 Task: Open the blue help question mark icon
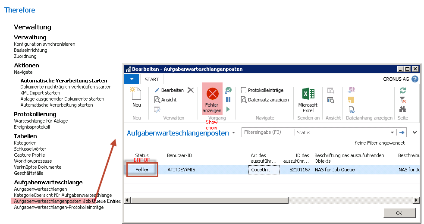(415, 79)
